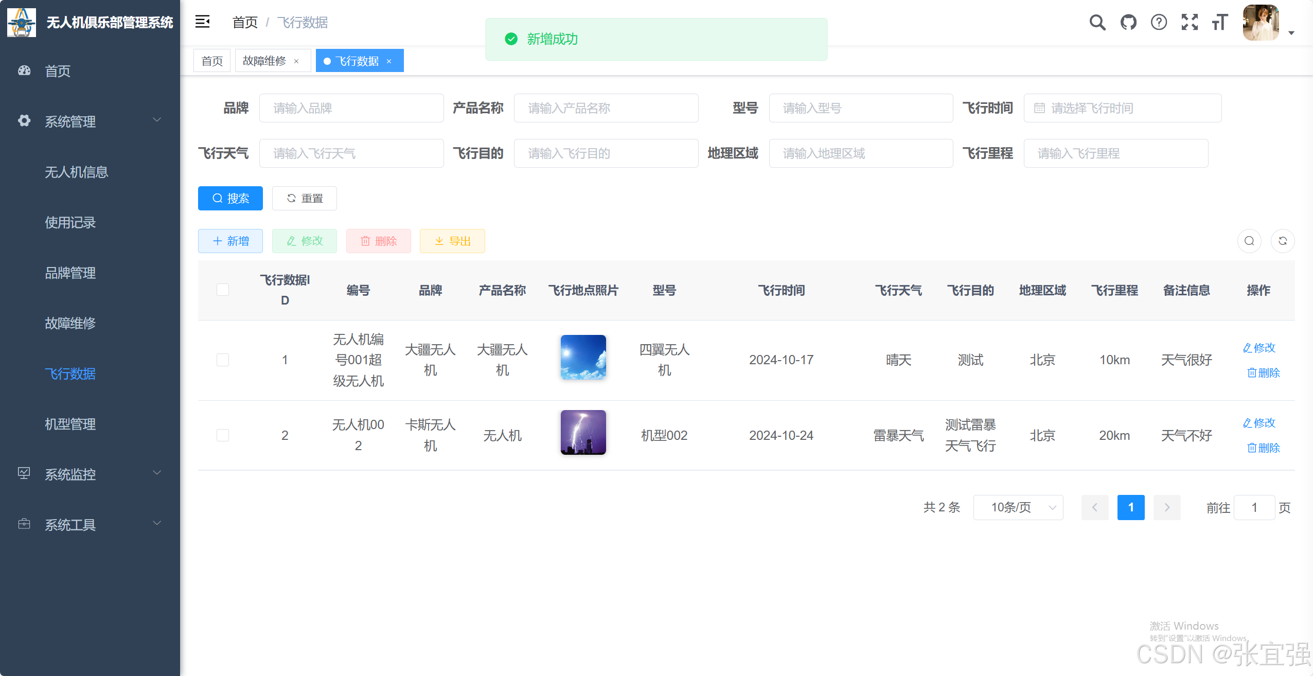Select all rows using header checkbox
Screen dimensions: 1313x676
[222, 290]
